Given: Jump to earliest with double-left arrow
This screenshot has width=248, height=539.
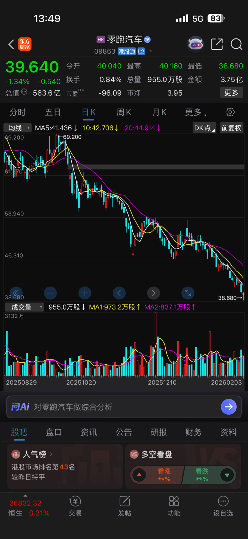Looking at the screenshot, I should pos(16,293).
